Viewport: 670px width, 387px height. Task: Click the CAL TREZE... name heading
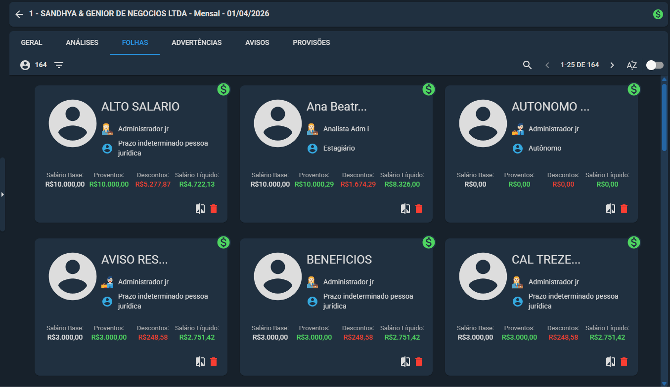[x=546, y=260]
